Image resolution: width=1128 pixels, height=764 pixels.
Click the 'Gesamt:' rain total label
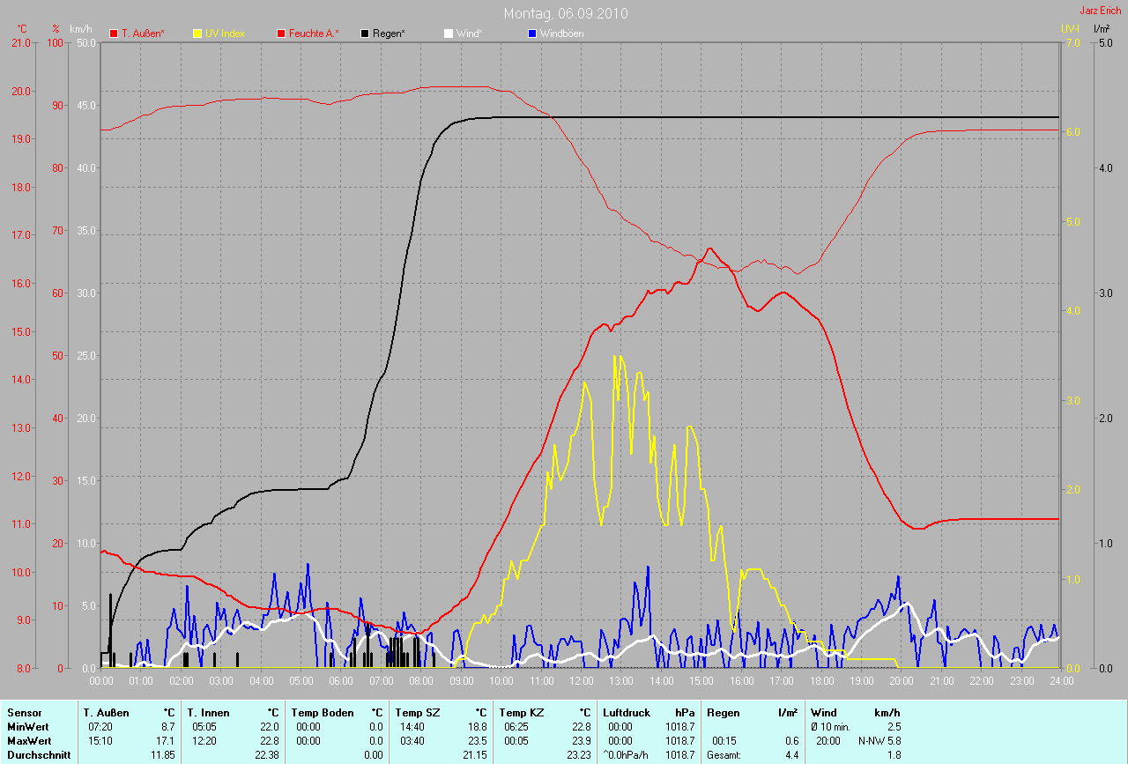click(x=724, y=754)
